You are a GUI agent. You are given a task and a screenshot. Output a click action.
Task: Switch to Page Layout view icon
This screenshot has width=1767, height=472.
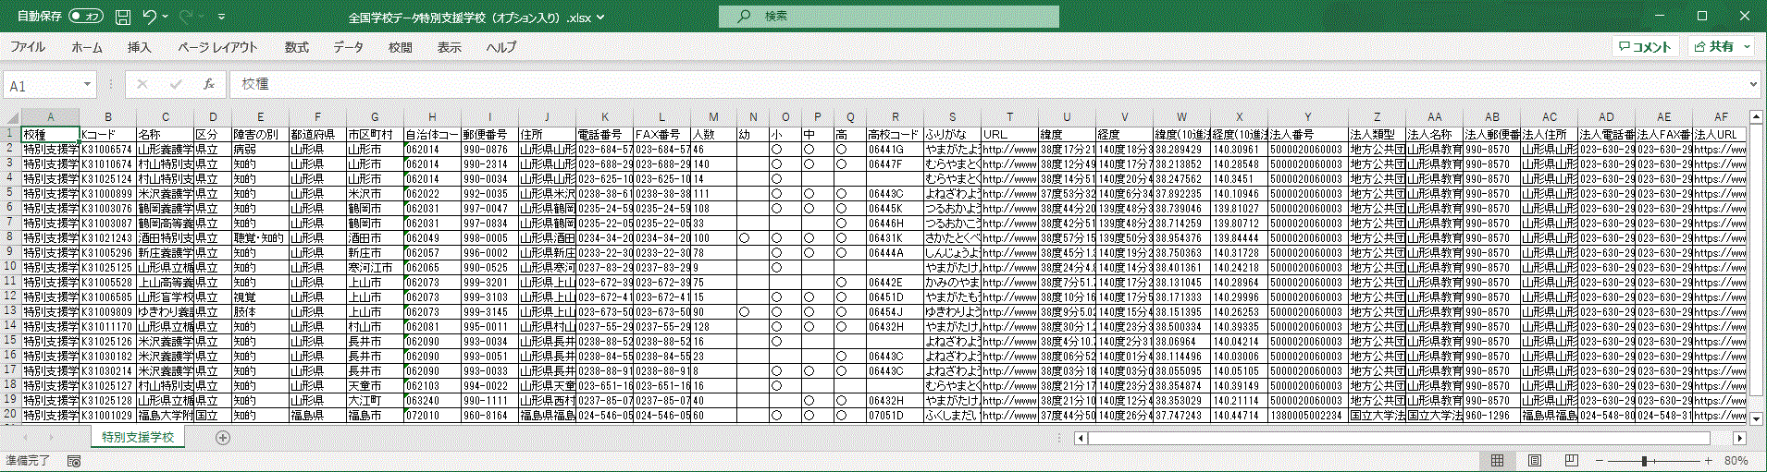tap(1534, 461)
